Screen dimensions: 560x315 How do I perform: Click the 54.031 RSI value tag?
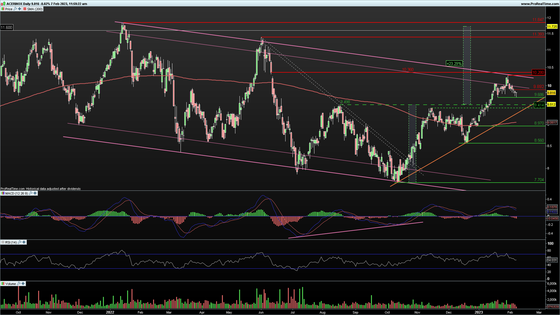pyautogui.click(x=552, y=260)
